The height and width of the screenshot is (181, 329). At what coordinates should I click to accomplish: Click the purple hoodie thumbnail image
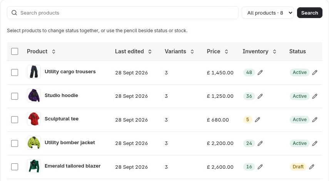[x=34, y=95]
